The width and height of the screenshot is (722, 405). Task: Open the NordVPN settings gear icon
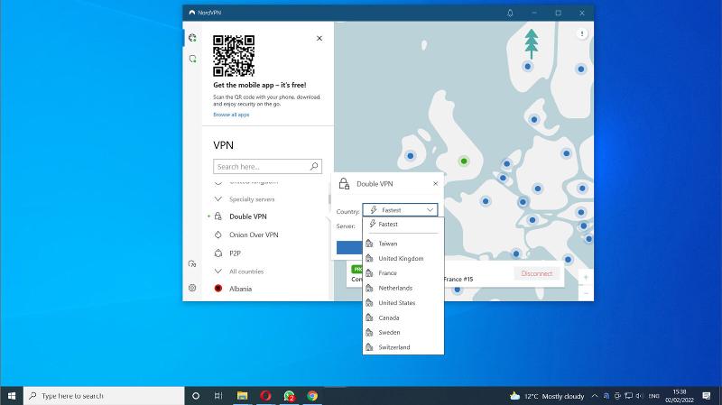coord(192,288)
